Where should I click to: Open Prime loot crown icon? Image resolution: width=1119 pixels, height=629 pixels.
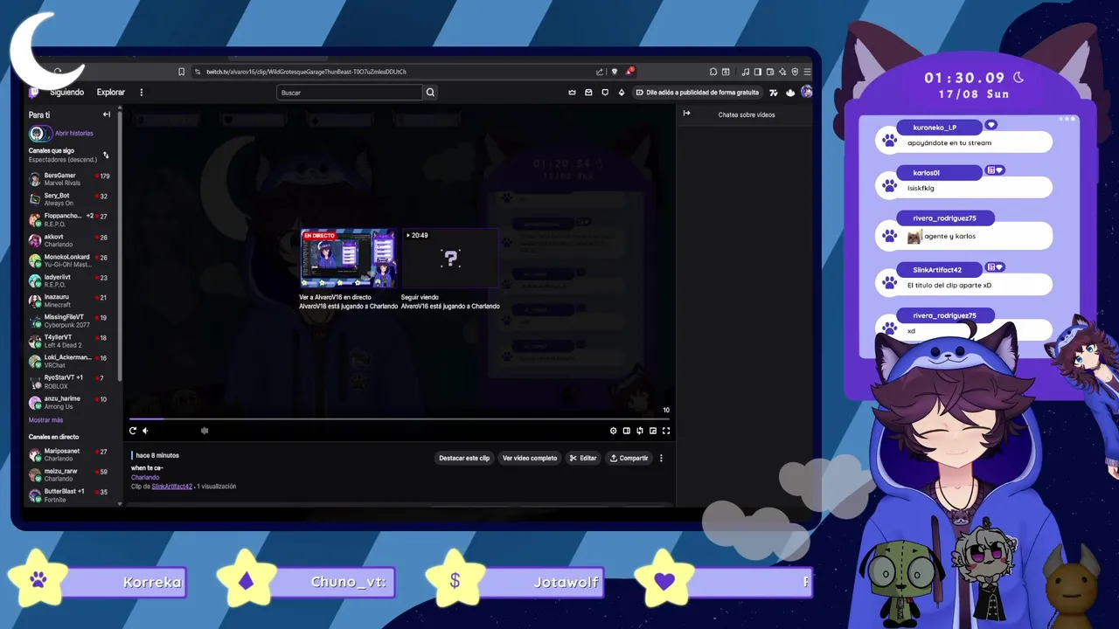(x=572, y=93)
